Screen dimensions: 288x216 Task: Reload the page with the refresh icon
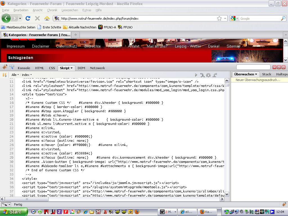(28, 18)
